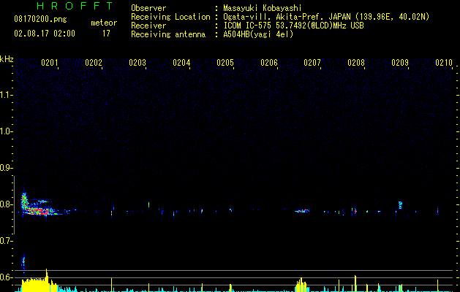Image resolution: width=460 pixels, height=292 pixels.
Task: Click the 0.8 kHz frequency label
Action: (x=7, y=204)
